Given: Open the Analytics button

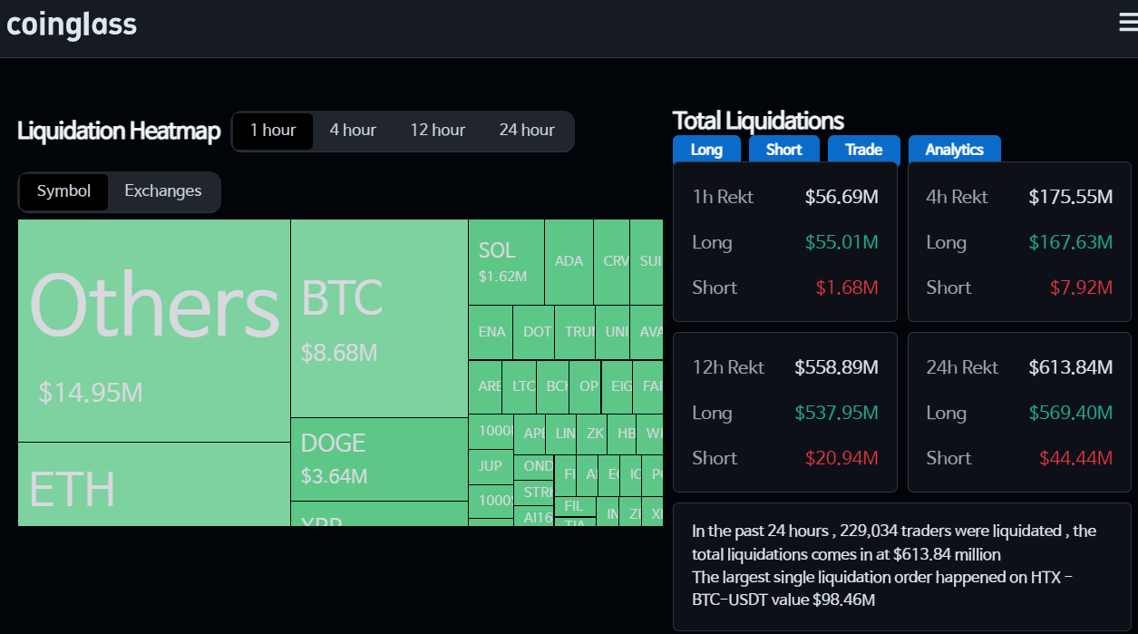Looking at the screenshot, I should click(955, 150).
